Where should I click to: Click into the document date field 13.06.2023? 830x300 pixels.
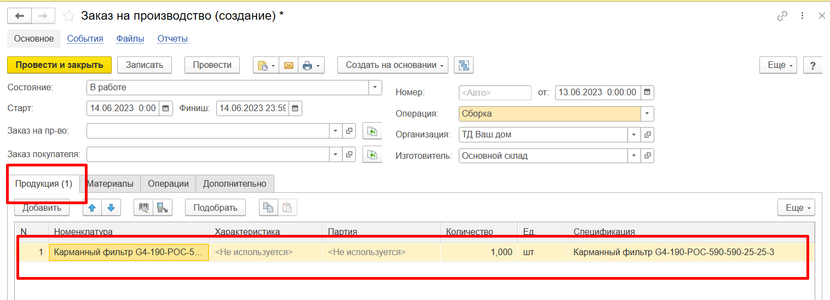point(598,93)
